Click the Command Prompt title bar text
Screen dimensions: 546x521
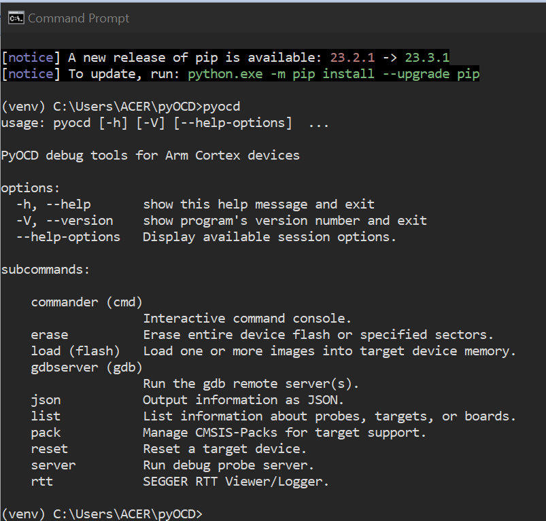click(x=78, y=18)
